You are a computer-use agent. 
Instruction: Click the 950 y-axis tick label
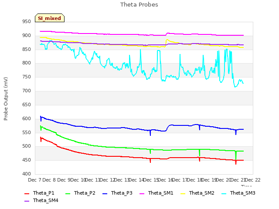[x=27, y=22]
